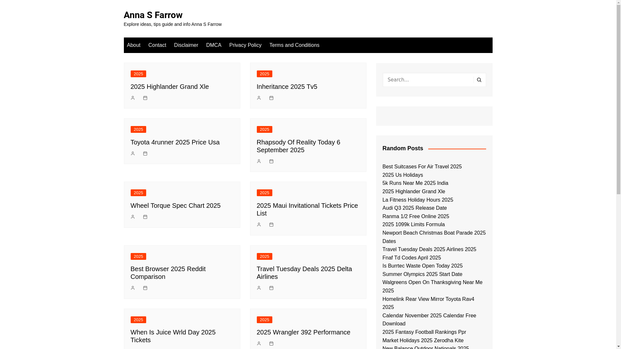Screen dimensions: 621x349
Task: Click author icon under 2025 Maui Invitational post
Action: [x=259, y=225]
